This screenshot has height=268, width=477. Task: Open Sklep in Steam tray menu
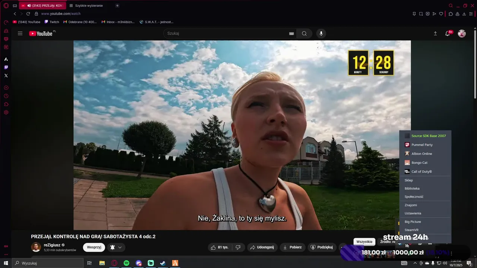[425, 180]
